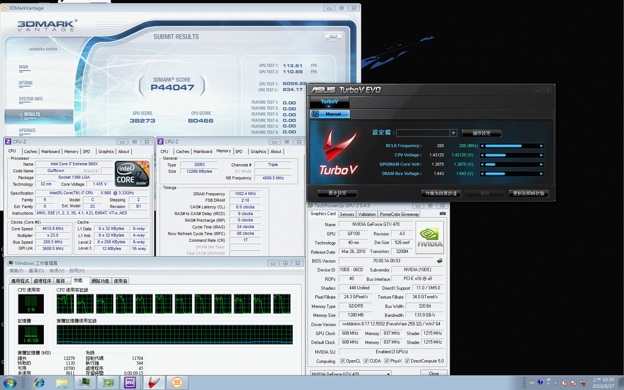Lower DRAM Bus Voltage with left arrow
Viewport: 624px width, 390px height.
(482, 174)
